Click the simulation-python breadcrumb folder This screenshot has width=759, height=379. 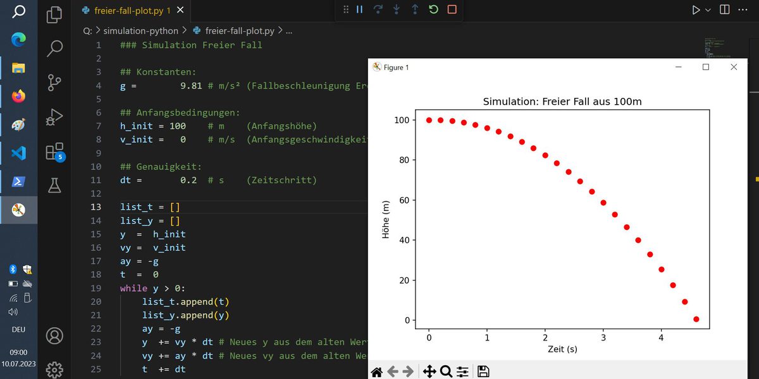click(141, 30)
